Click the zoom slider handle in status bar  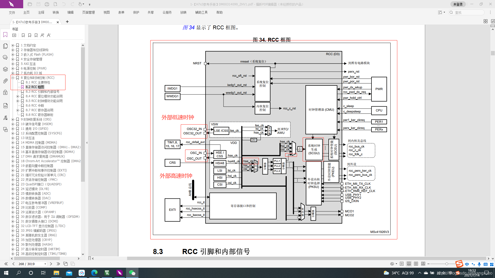[447, 264]
